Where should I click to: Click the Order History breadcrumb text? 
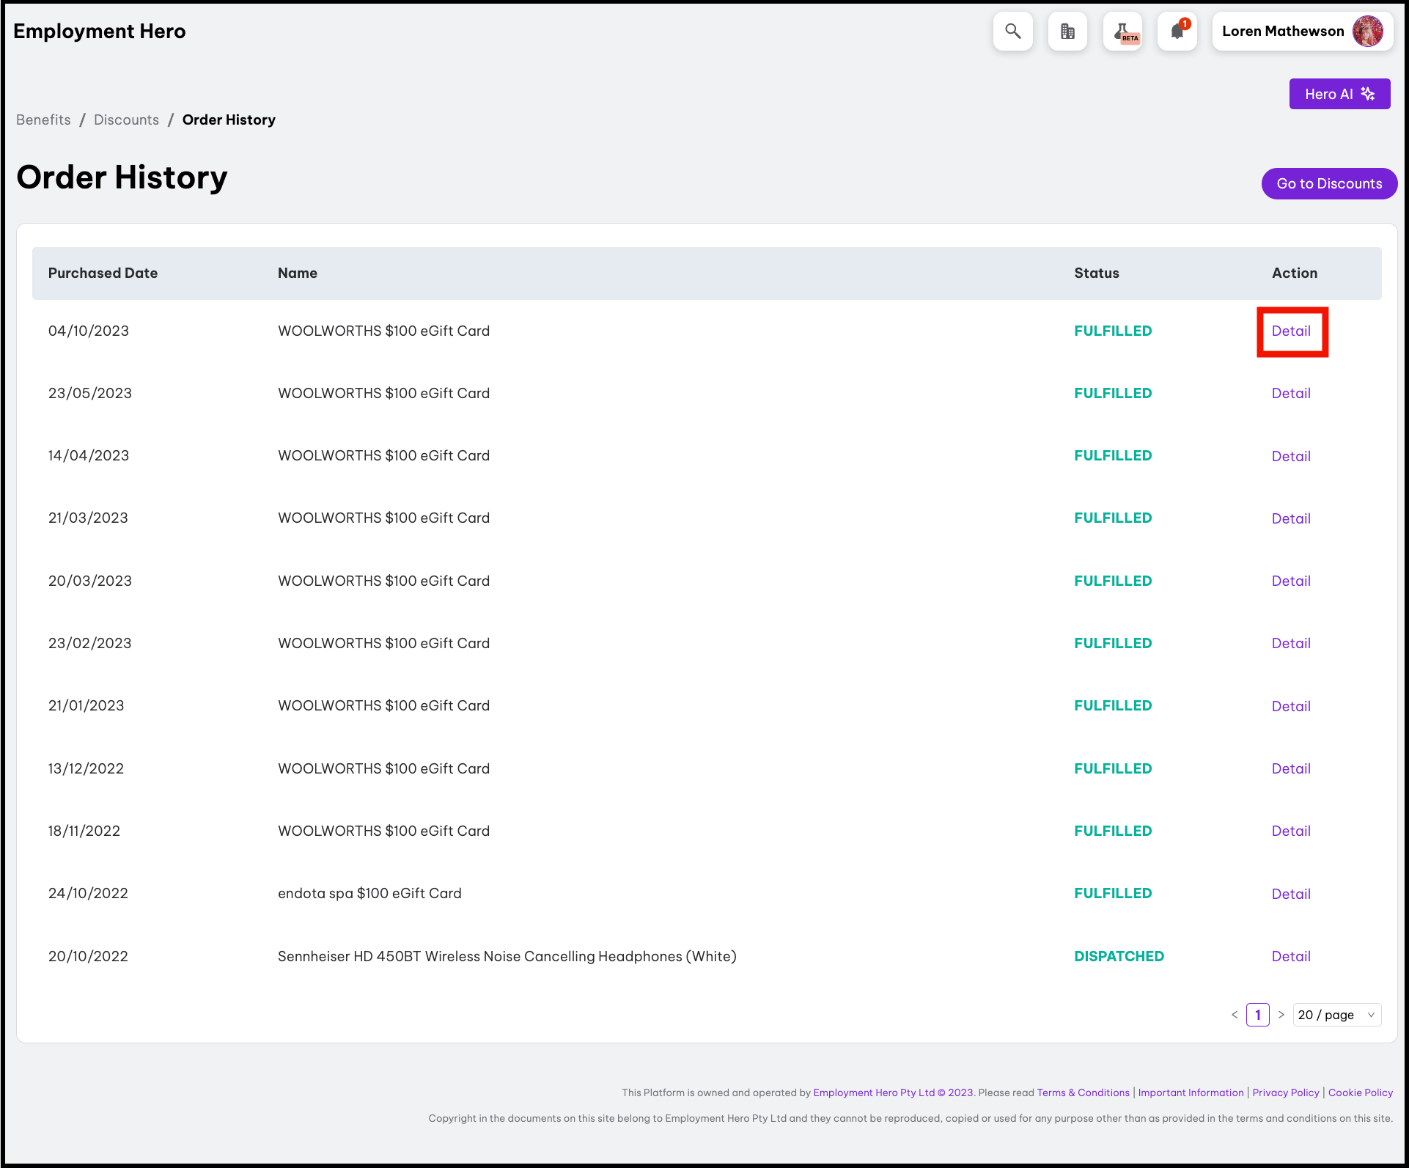(x=229, y=120)
